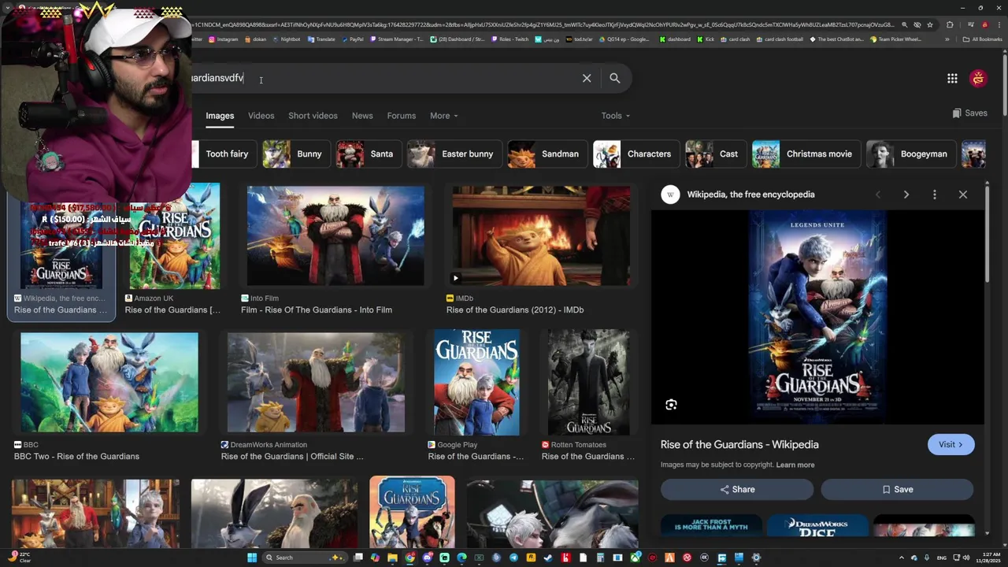Open Telegram from taskbar

[x=513, y=558]
